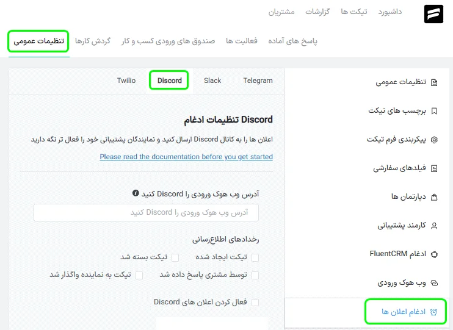
Task: Click the Discord تنظیمات ادغام heading
Action: point(228,120)
